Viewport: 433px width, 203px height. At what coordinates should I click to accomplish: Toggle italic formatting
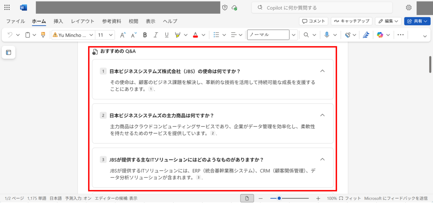[156, 35]
